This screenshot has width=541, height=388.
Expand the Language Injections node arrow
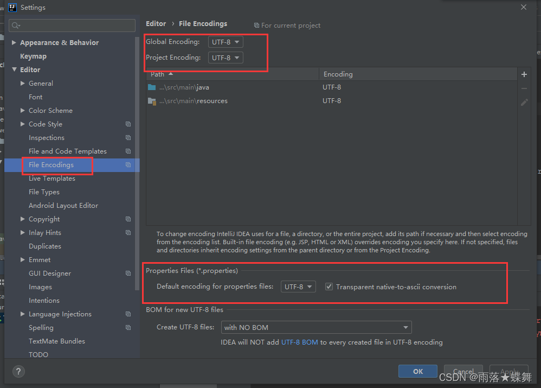point(23,314)
